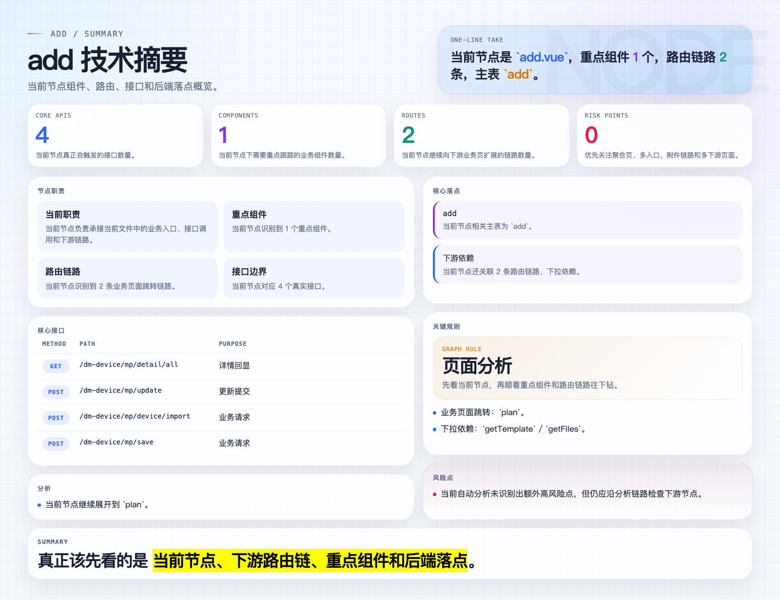This screenshot has width=780, height=600.
Task: Click the 页面分析 graph rule heading
Action: coord(477,366)
